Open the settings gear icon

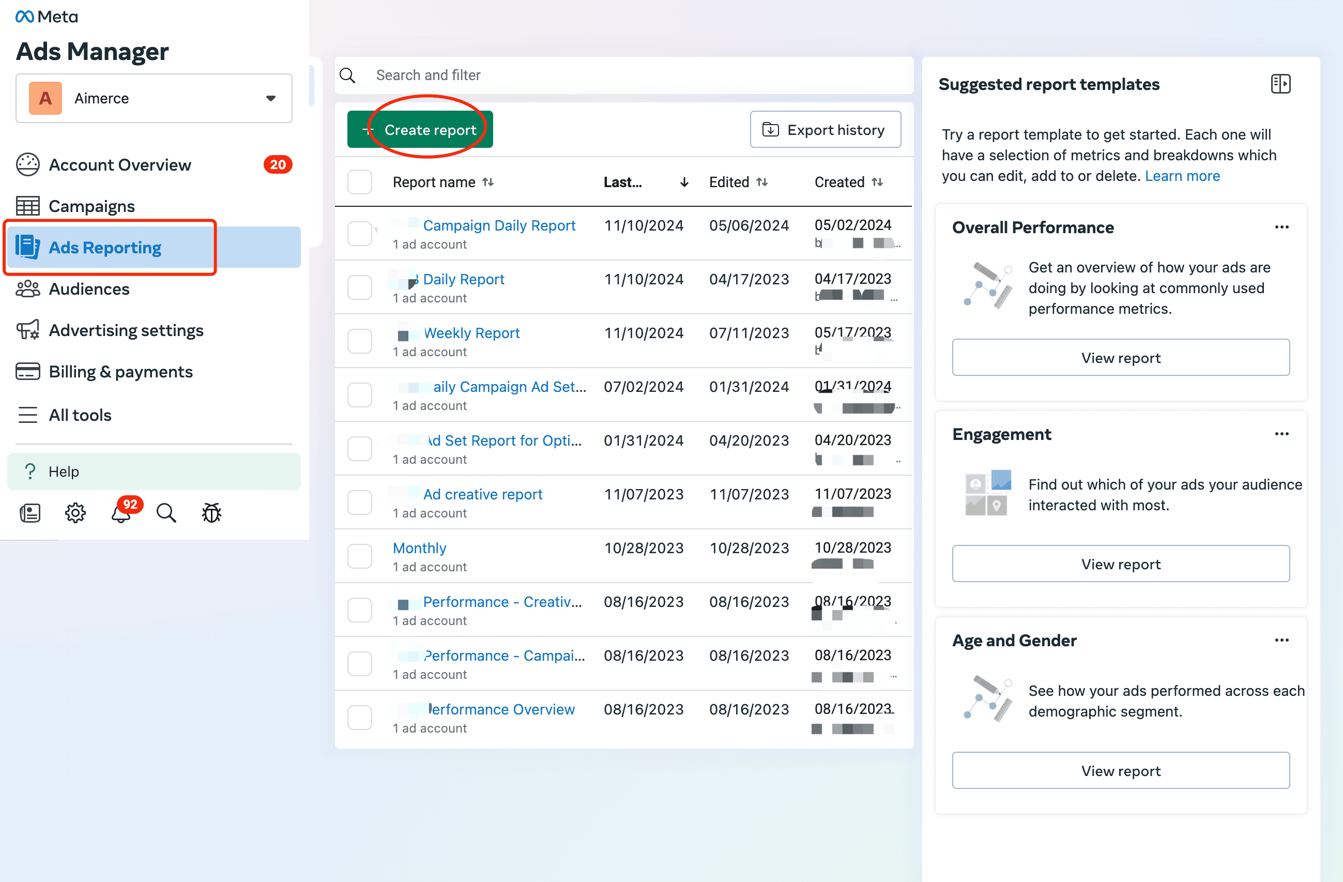click(x=75, y=513)
